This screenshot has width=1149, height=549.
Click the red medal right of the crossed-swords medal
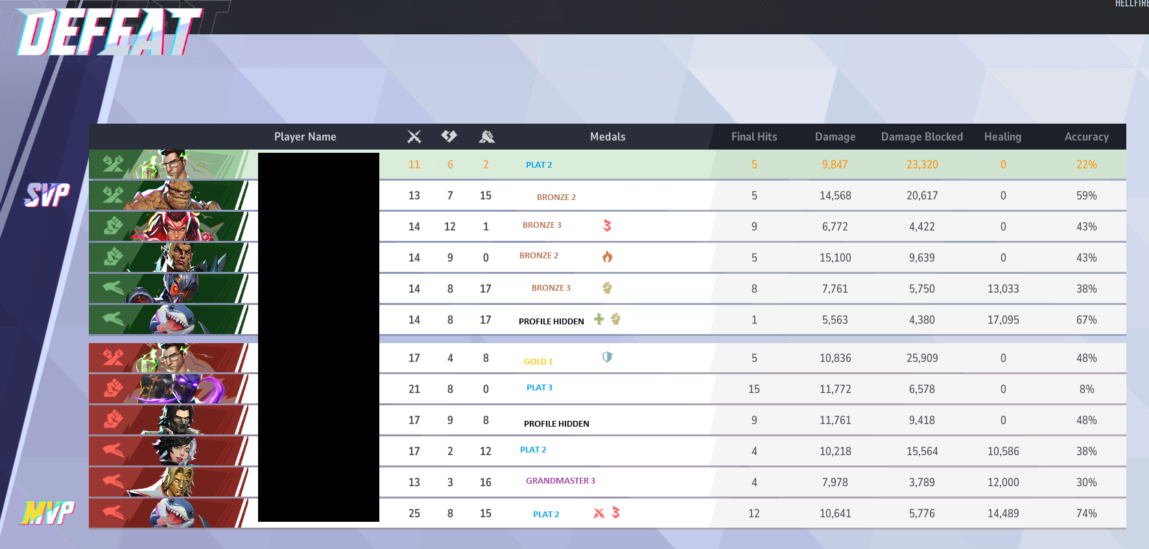[x=615, y=513]
